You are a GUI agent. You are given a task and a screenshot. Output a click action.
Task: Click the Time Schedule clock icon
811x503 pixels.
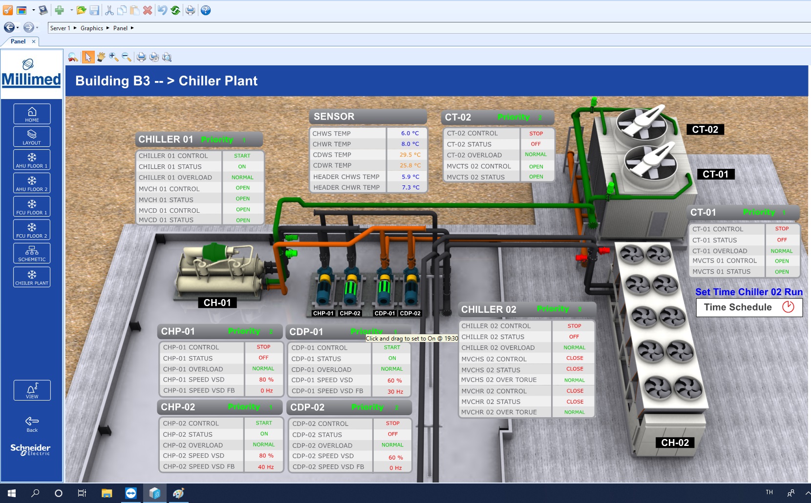point(788,307)
